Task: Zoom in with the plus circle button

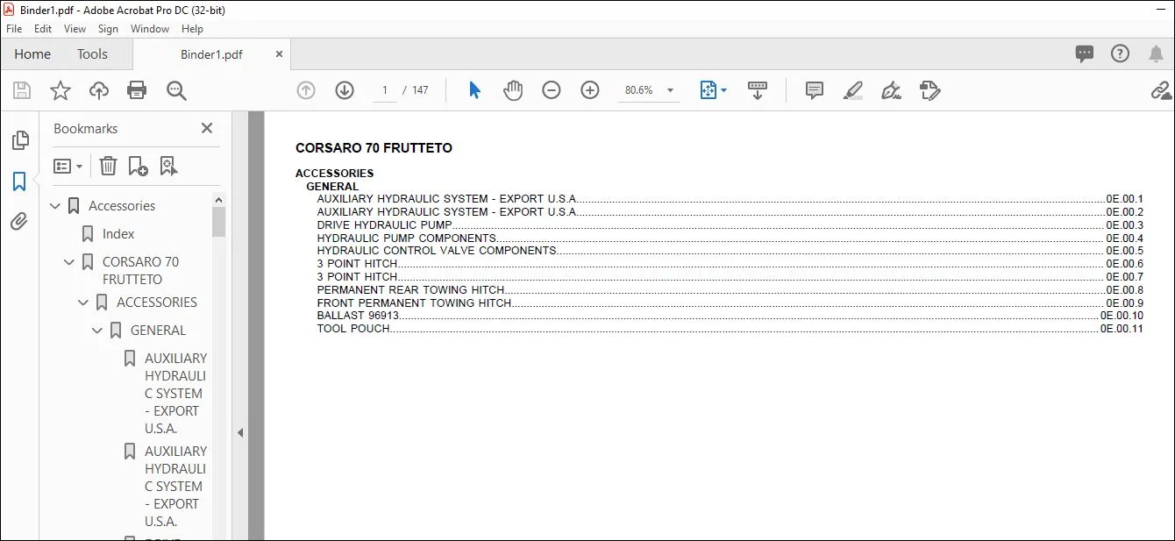Action: [x=590, y=90]
